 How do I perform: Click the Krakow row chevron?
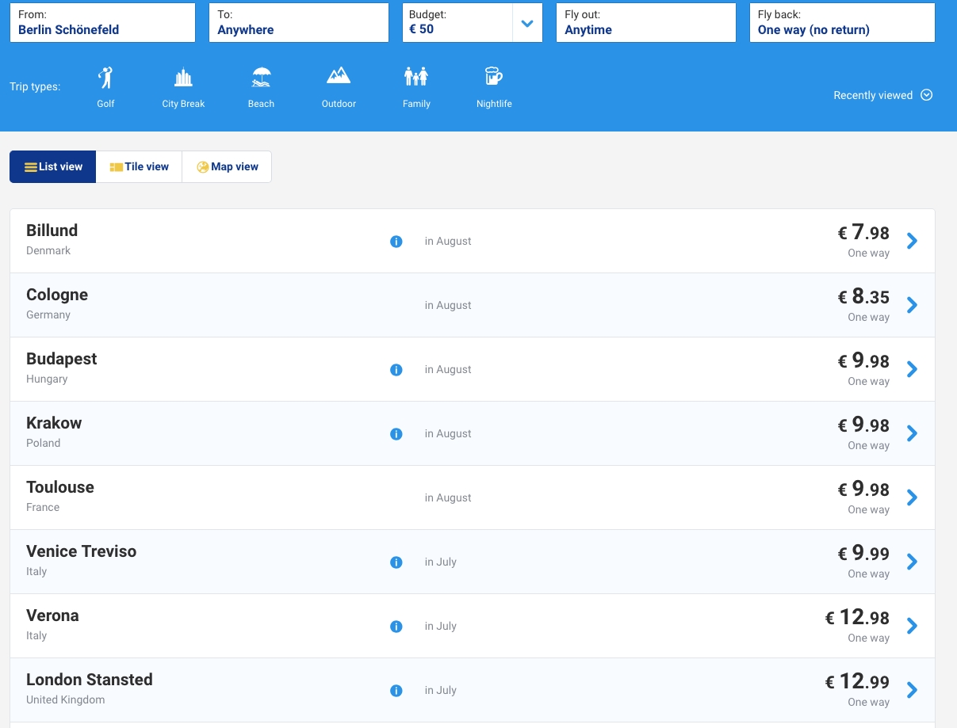tap(912, 433)
